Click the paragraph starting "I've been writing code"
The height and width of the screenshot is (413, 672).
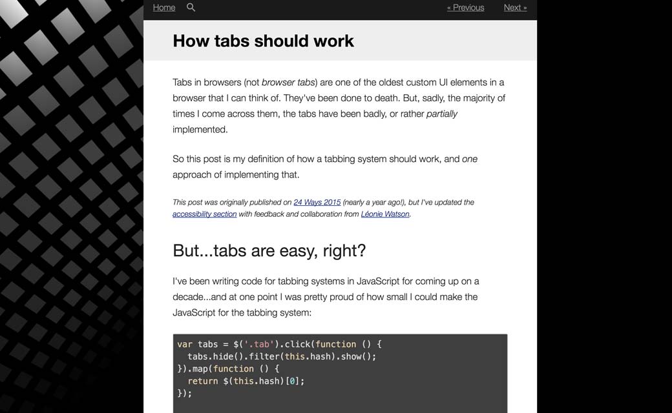[x=326, y=297]
